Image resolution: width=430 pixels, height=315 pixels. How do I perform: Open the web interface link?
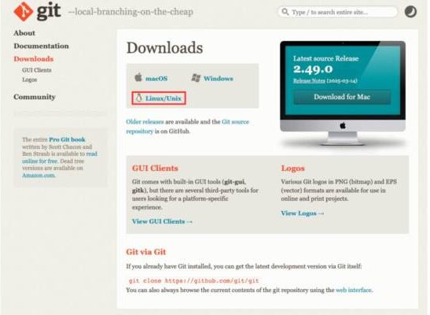click(354, 290)
